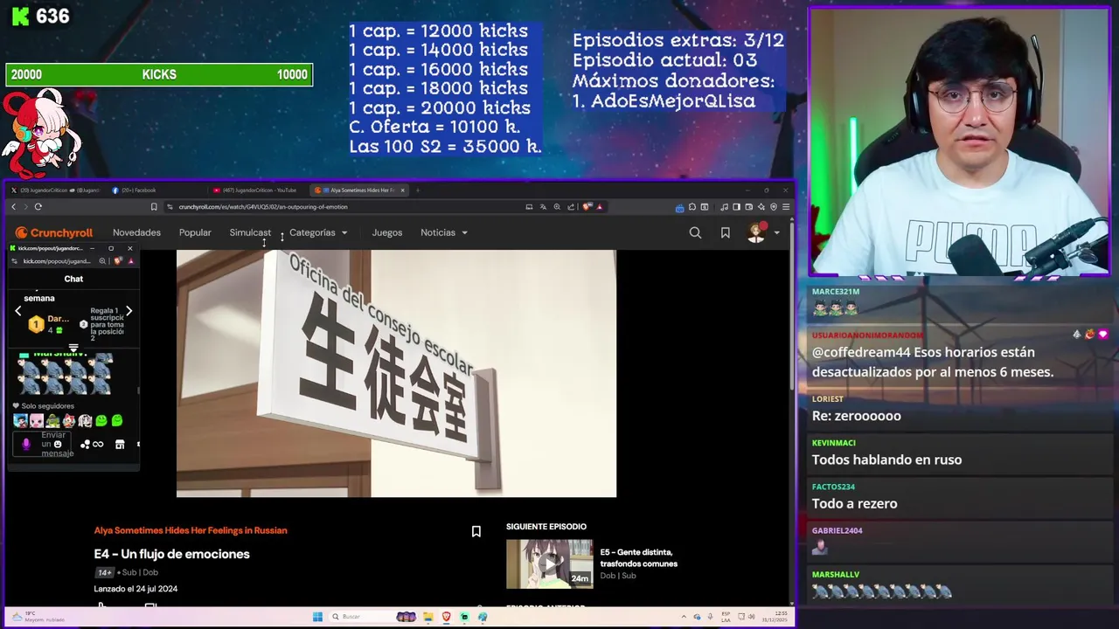Switch to JugandorCriticon YouTube tab
Viewport: 1119px width, 629px height.
tap(259, 190)
